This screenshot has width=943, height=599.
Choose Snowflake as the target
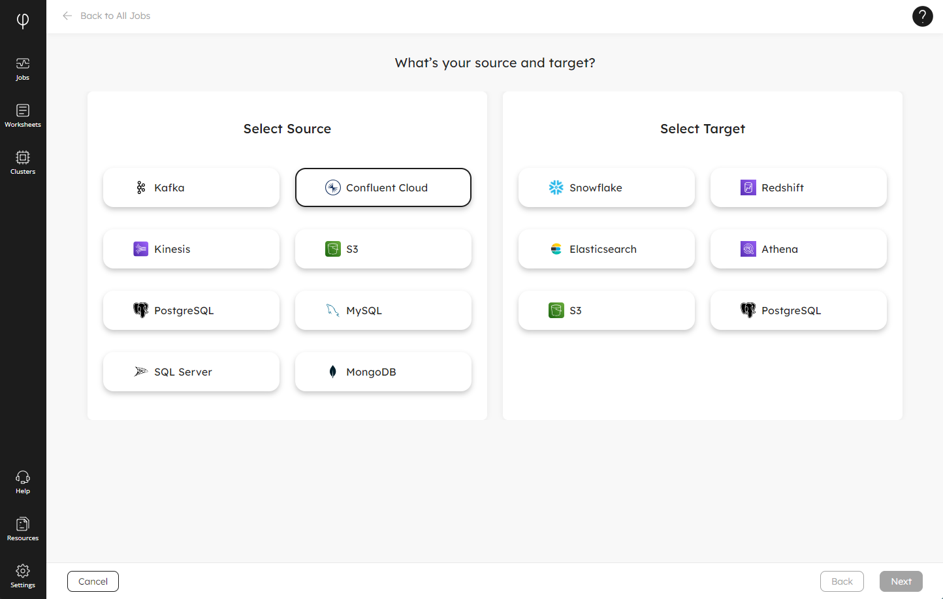pos(607,187)
